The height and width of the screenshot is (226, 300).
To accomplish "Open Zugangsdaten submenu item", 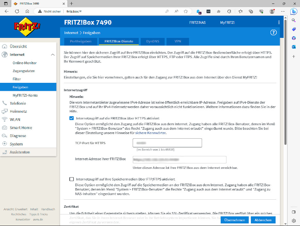I will click(24, 71).
